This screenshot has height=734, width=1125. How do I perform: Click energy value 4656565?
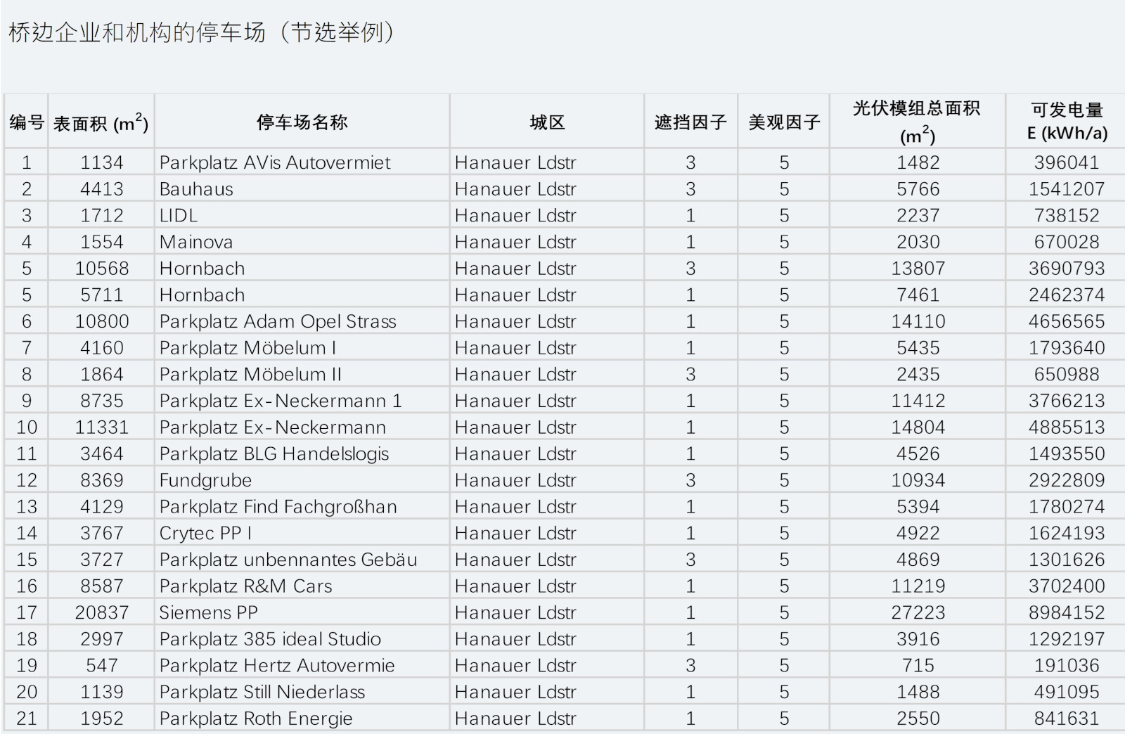(x=1067, y=321)
